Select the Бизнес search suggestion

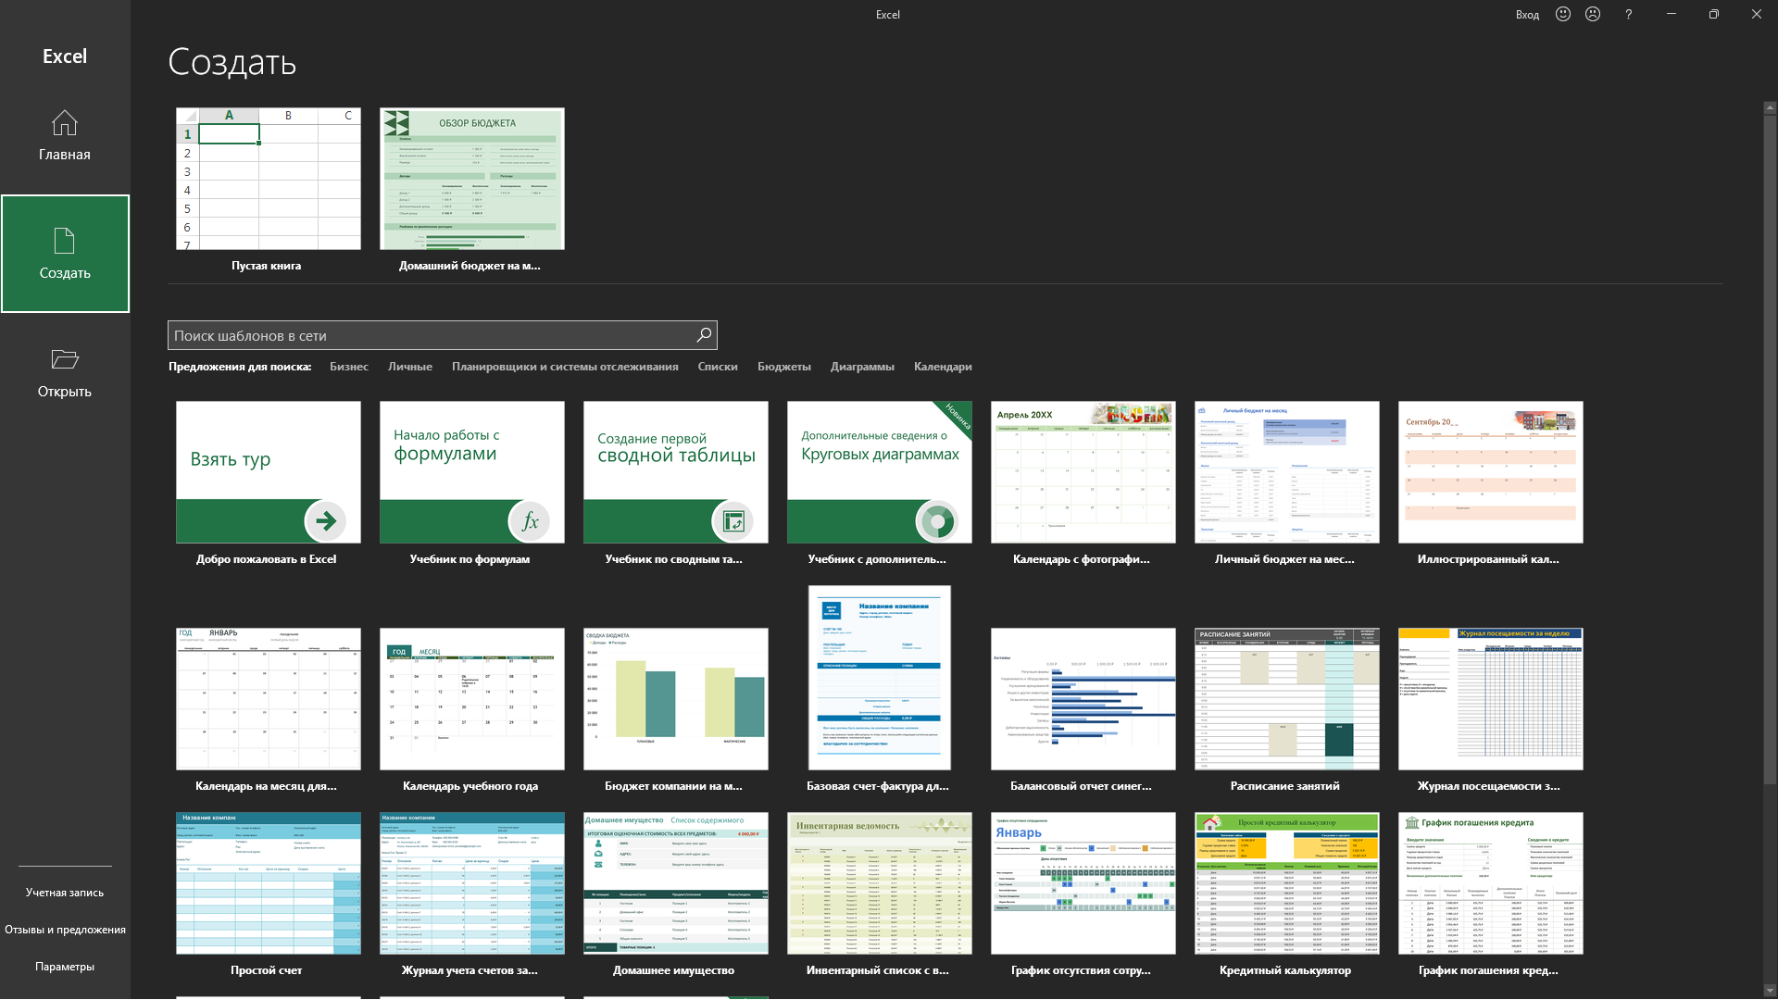click(349, 367)
